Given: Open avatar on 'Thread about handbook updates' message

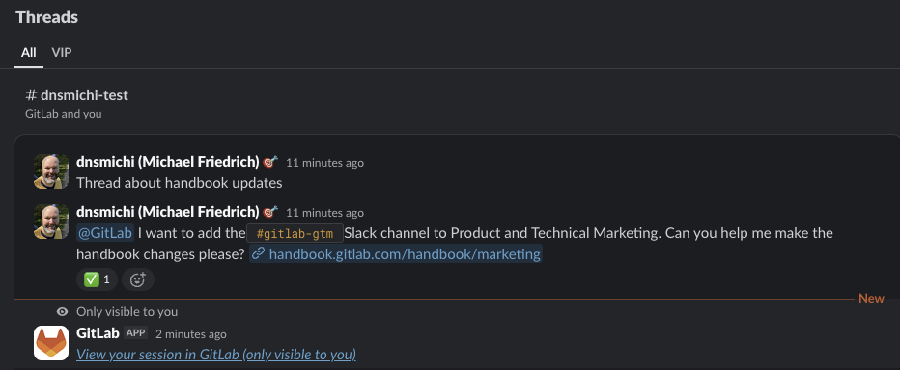Looking at the screenshot, I should [x=51, y=172].
